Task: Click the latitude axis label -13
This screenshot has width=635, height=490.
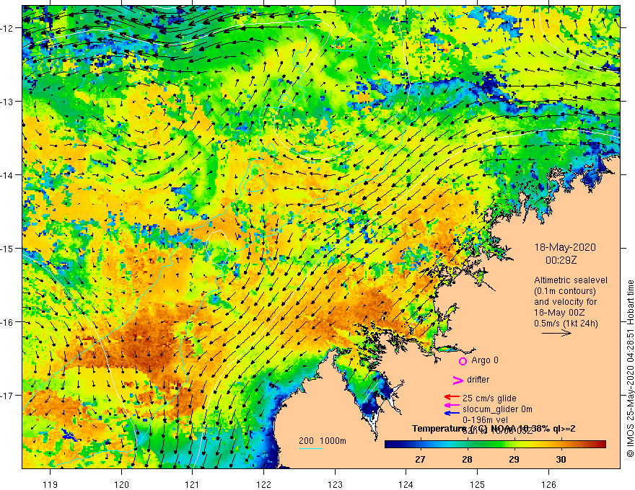Action: click(8, 102)
